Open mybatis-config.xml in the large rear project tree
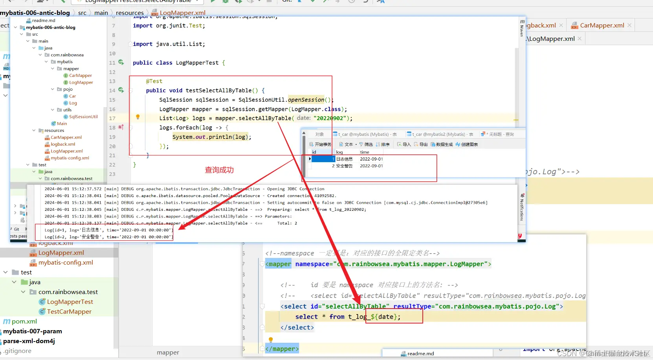The height and width of the screenshot is (360, 653). pos(62,263)
